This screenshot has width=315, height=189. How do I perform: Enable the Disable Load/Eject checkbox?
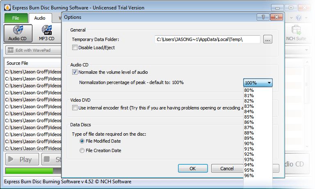(x=75, y=48)
